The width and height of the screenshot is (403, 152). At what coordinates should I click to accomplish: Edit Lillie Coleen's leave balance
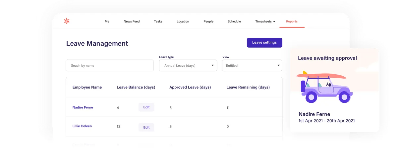146,127
